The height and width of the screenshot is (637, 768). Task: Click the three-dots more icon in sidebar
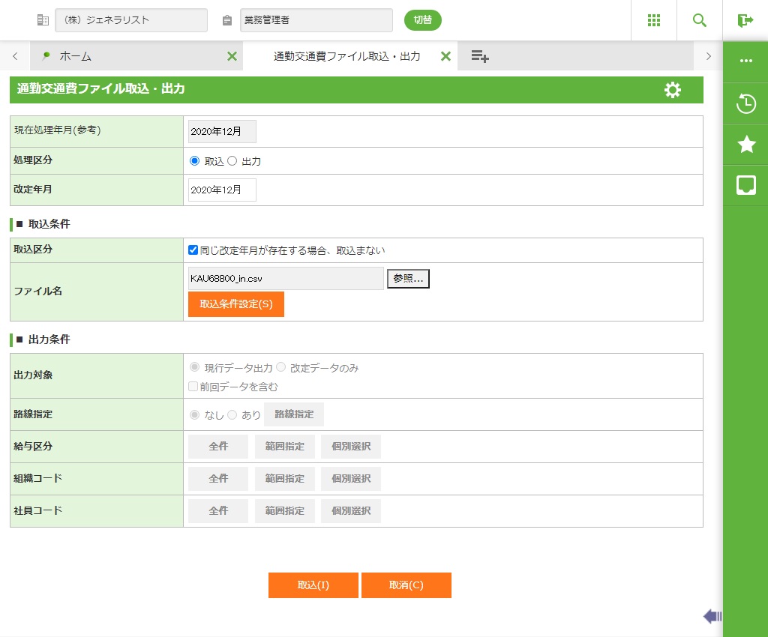[746, 61]
